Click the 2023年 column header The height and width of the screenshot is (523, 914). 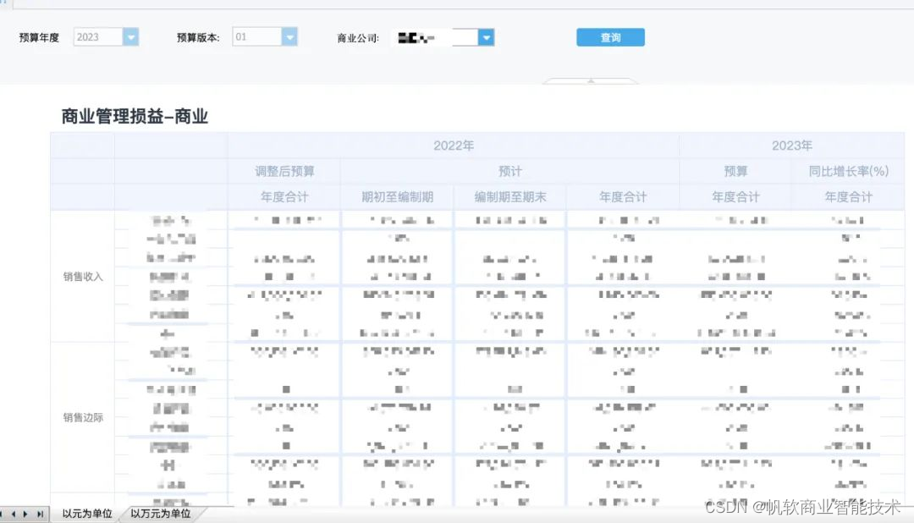pyautogui.click(x=792, y=145)
